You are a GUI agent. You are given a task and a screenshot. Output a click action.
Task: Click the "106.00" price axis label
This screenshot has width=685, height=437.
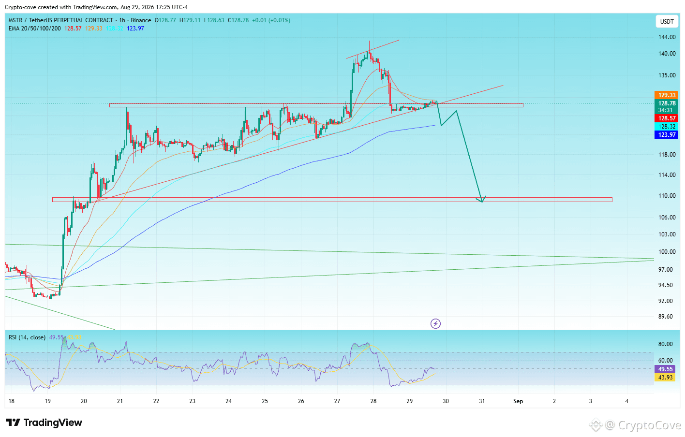667,218
